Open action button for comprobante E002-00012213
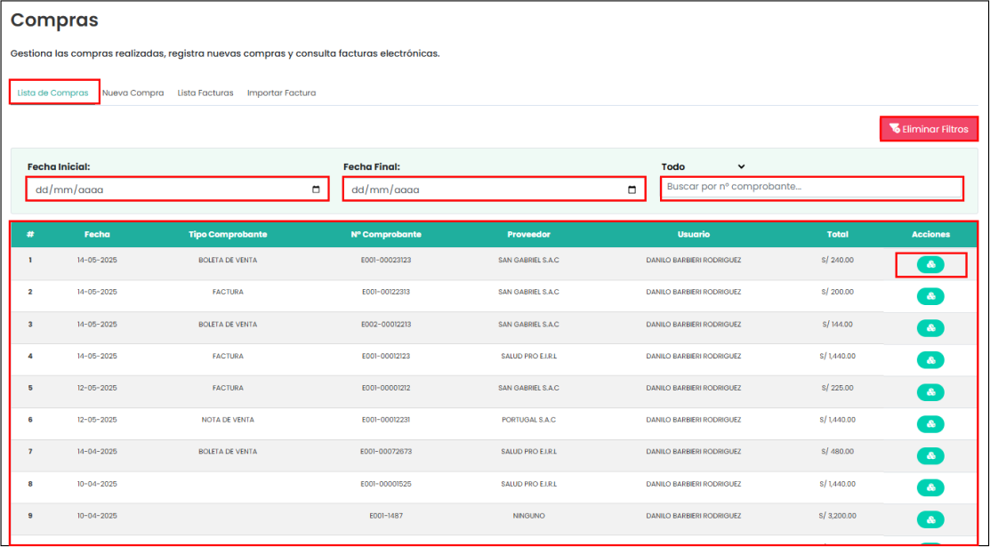This screenshot has width=990, height=547. pos(930,328)
